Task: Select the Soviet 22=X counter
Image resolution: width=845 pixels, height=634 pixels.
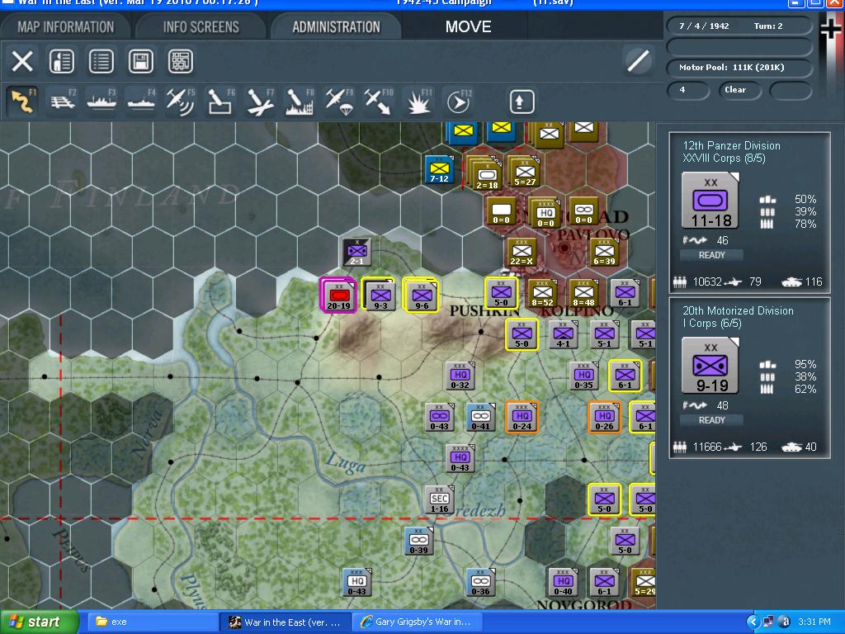Action: coord(522,253)
